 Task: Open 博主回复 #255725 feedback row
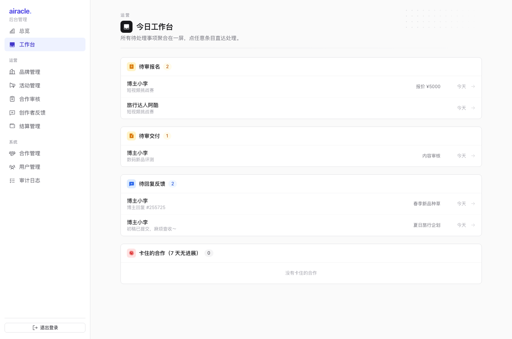coord(301,204)
